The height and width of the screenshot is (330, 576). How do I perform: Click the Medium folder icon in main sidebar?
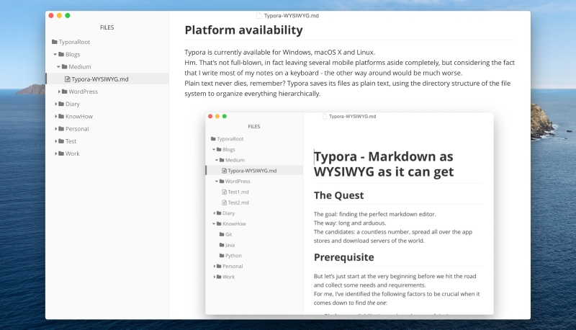pos(65,66)
